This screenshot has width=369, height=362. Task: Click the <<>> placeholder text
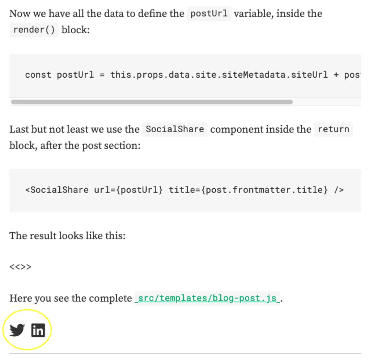[x=20, y=267]
